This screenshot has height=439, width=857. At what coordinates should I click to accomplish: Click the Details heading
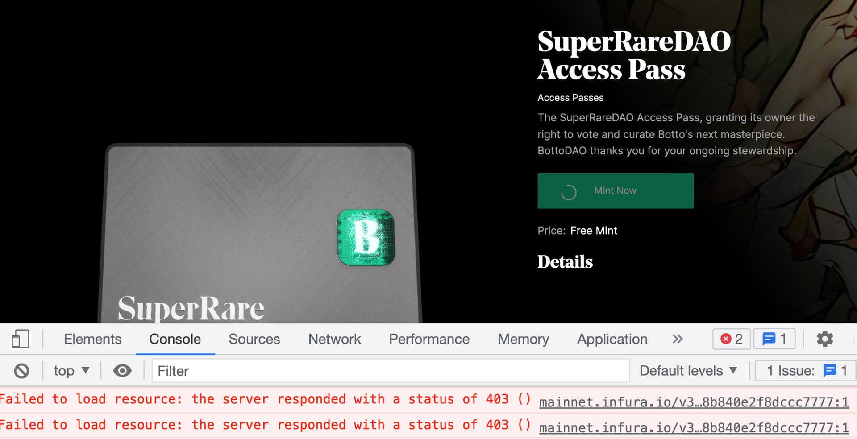(565, 262)
